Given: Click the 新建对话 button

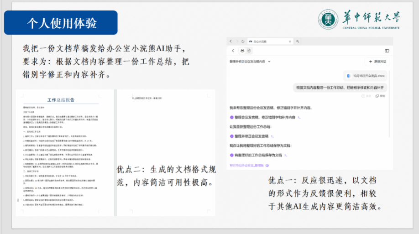Looking at the screenshot, I should 377,62.
